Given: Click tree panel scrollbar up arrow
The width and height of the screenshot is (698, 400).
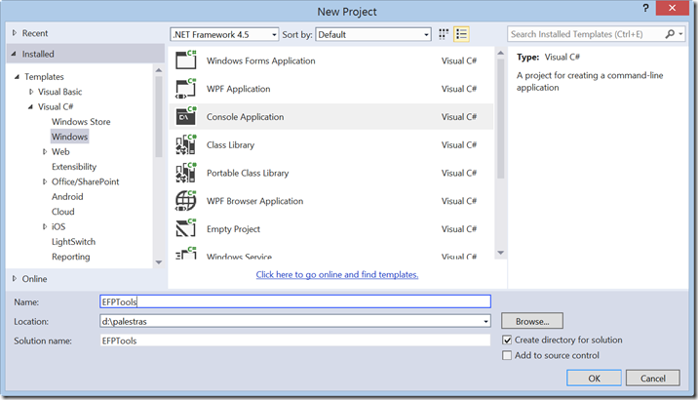Looking at the screenshot, I should [x=159, y=70].
